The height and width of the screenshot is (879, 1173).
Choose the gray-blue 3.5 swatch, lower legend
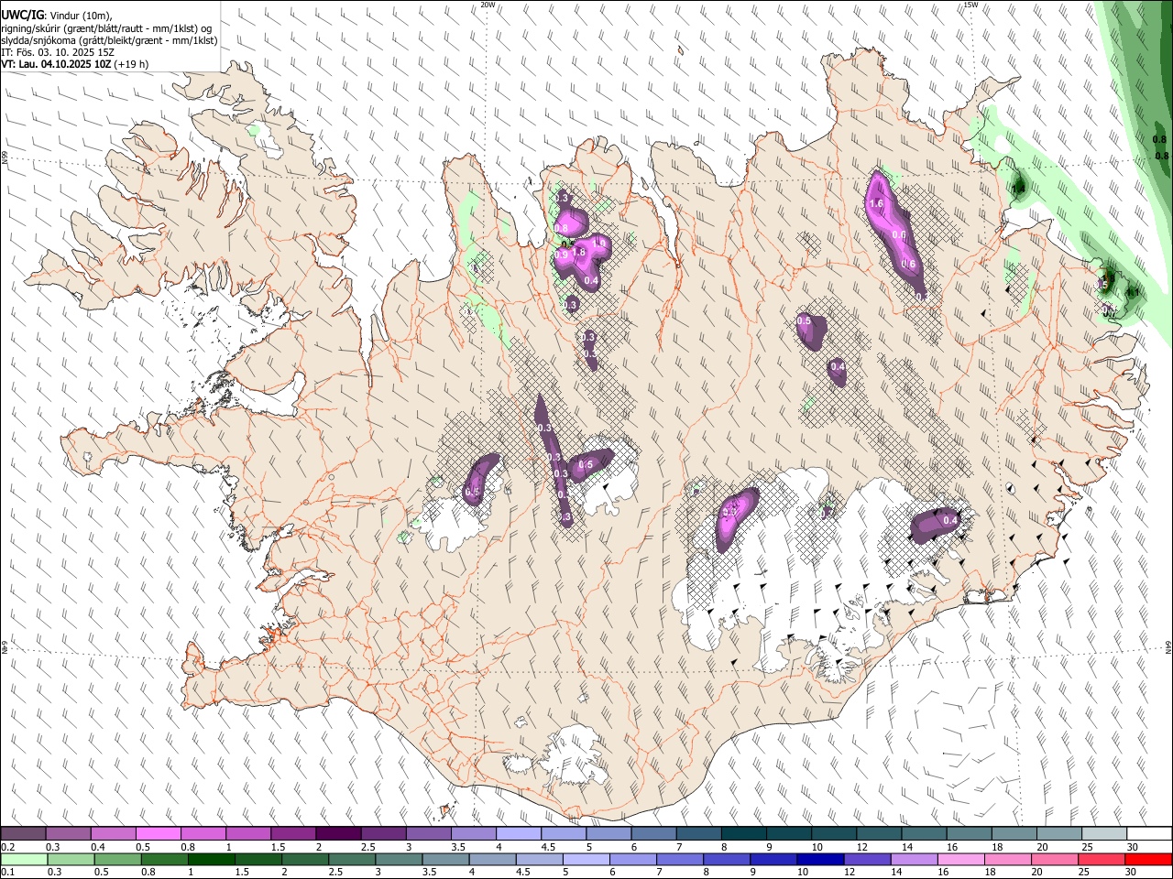point(445,859)
